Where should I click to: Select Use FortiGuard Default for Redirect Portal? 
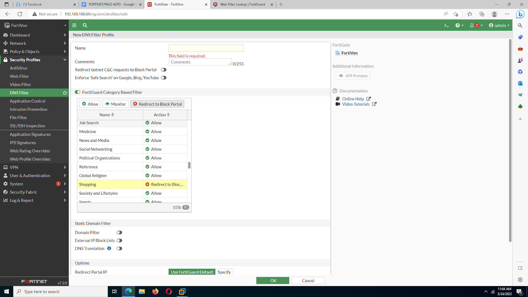pyautogui.click(x=192, y=272)
